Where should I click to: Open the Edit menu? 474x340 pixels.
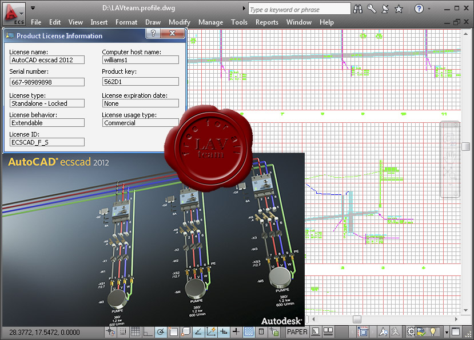[x=55, y=22]
